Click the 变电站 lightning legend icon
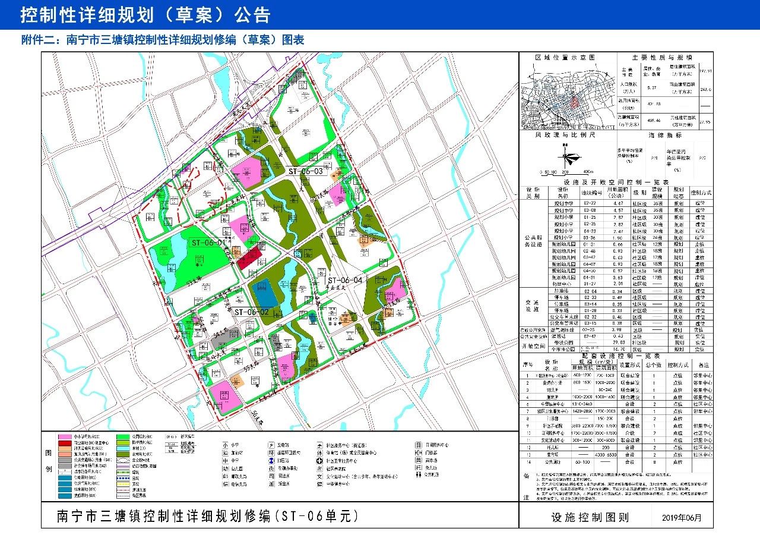 (271, 445)
